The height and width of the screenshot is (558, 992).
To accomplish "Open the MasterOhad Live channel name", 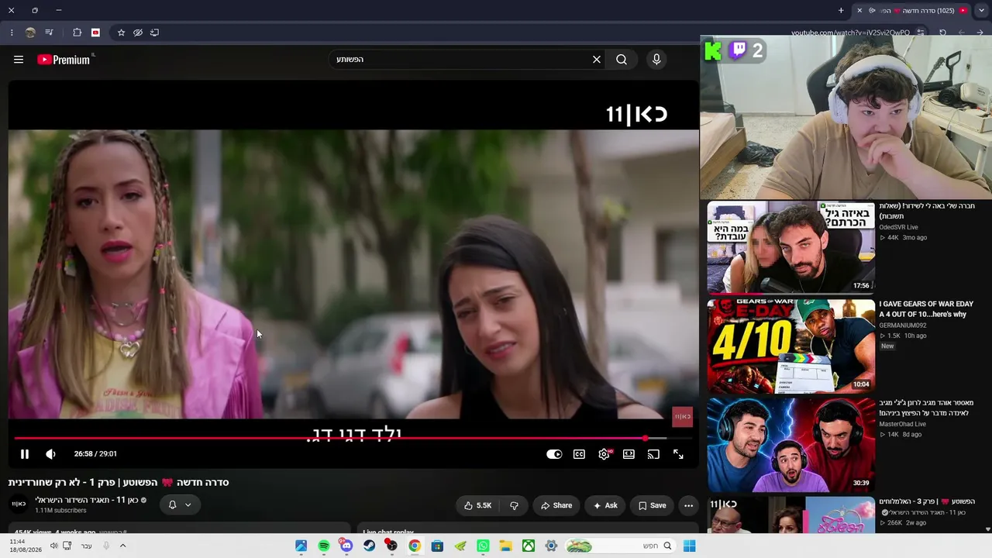I will click(903, 425).
